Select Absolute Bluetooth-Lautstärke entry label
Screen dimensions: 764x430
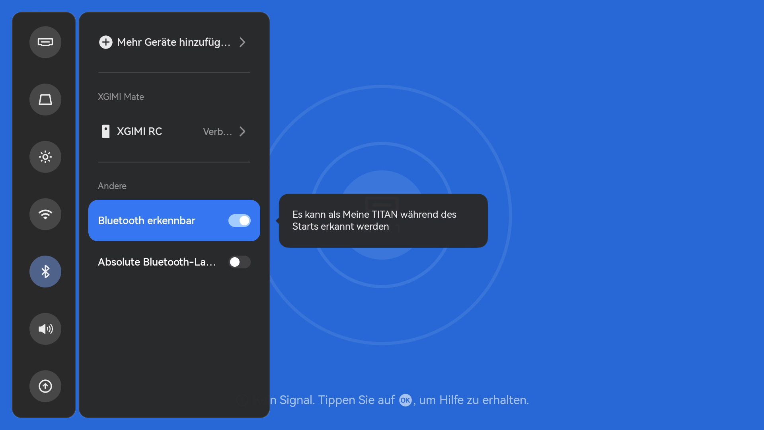tap(157, 262)
